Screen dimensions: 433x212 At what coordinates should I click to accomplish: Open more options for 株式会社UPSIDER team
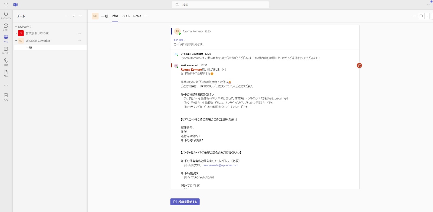click(79, 33)
